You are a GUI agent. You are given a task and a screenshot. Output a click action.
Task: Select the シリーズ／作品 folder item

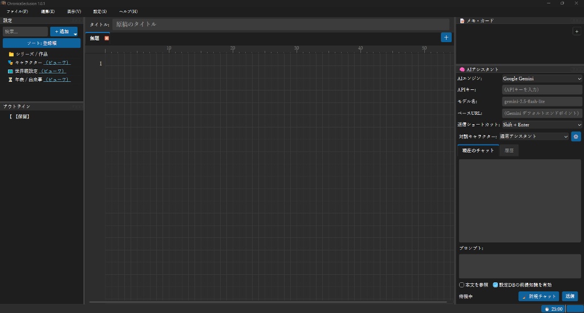(28, 54)
